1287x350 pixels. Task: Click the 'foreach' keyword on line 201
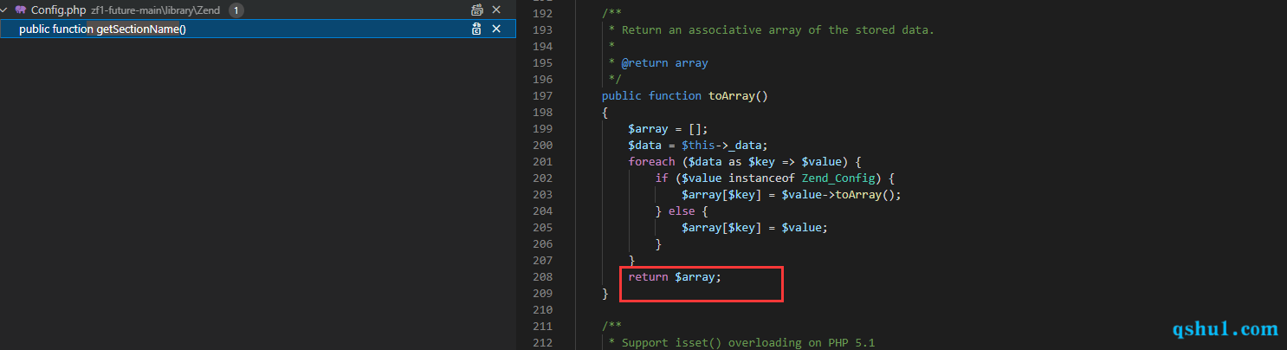click(x=651, y=161)
